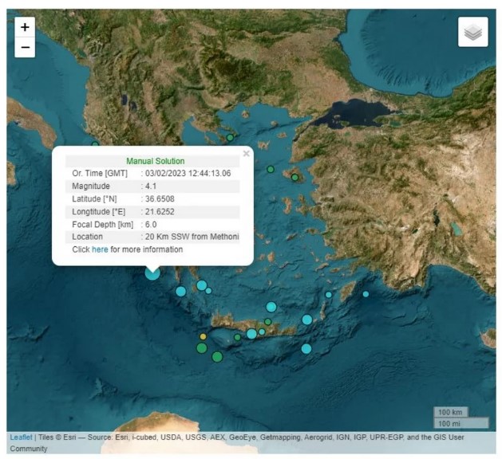
Task: Click the magnitude value 4.1
Action: click(151, 186)
